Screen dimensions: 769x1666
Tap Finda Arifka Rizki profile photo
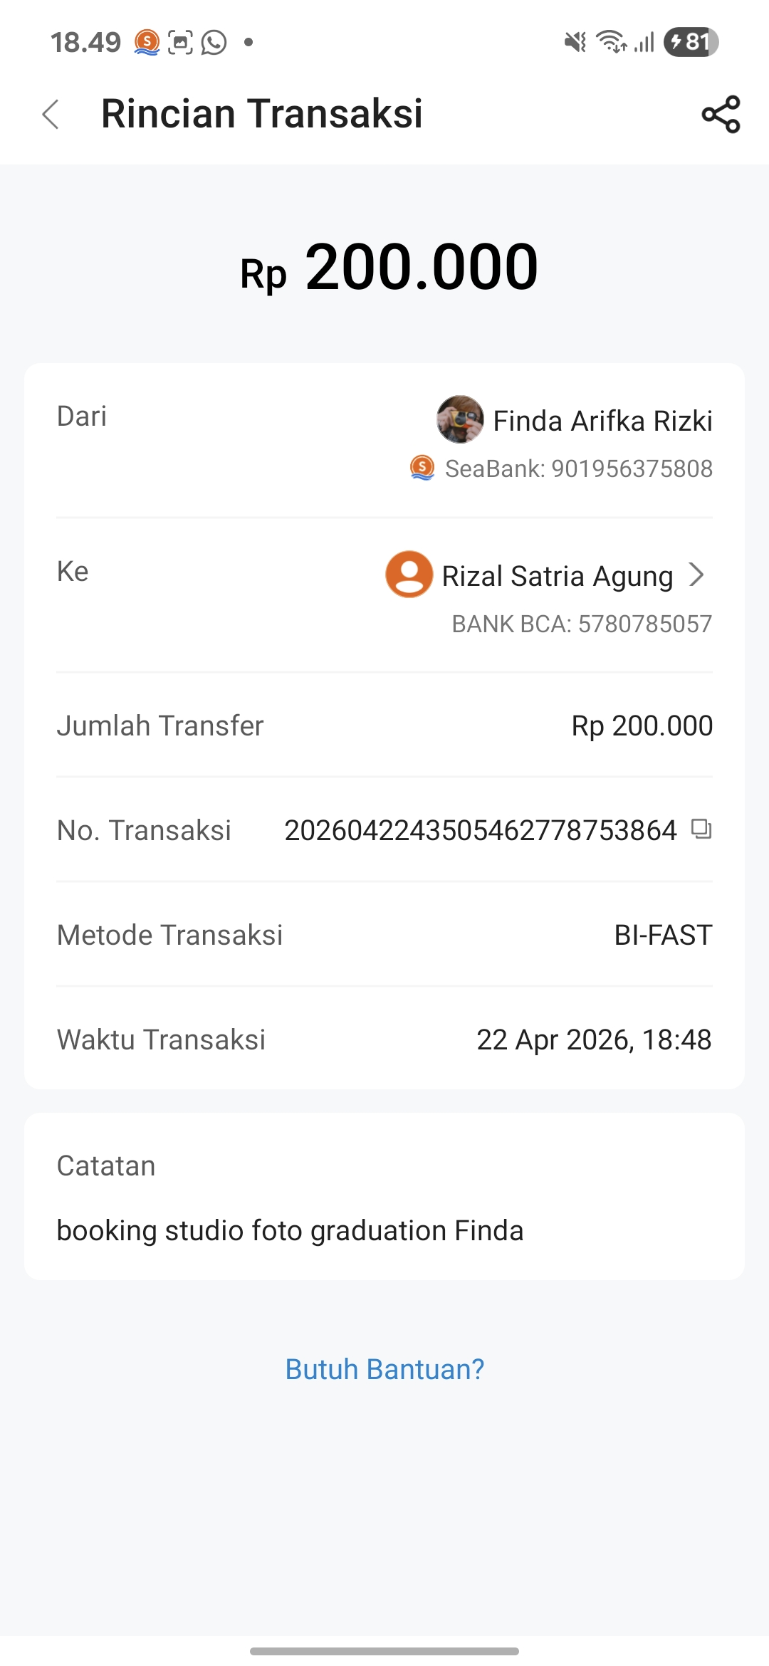(460, 419)
